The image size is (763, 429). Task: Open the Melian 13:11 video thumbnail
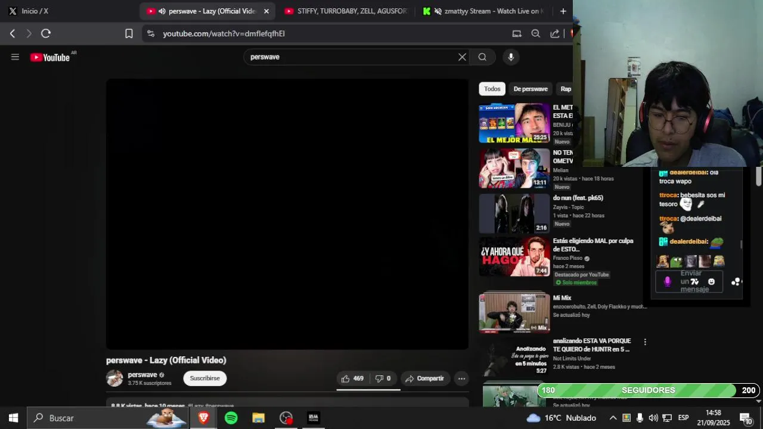[x=514, y=169]
